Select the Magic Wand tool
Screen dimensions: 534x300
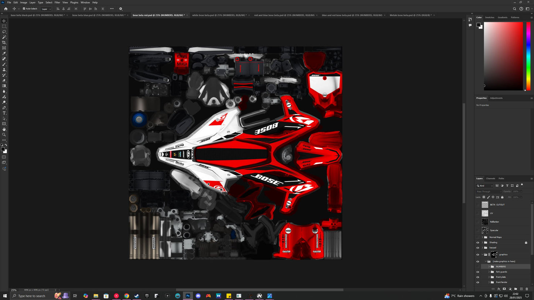click(x=4, y=37)
